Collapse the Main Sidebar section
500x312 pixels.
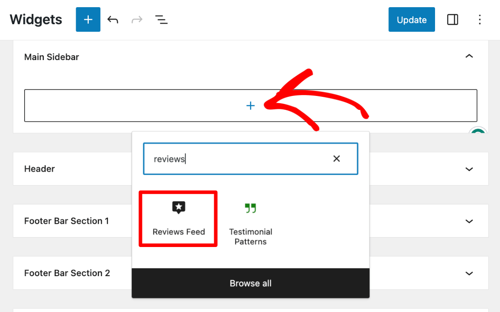pos(469,56)
